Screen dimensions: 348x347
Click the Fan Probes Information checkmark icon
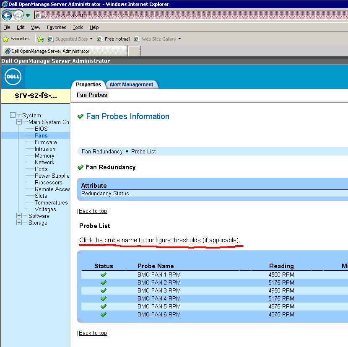click(81, 116)
